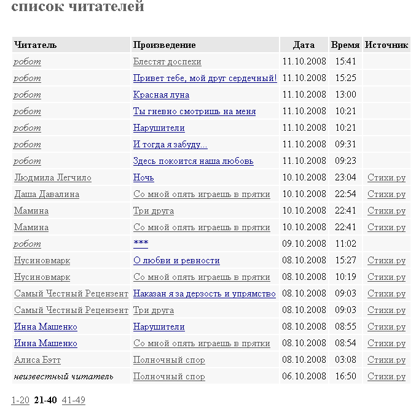Viewport: 416px width, 410px height.
Task: Click "Стихи.ру" in the неизвестный читатель row
Action: tap(387, 376)
